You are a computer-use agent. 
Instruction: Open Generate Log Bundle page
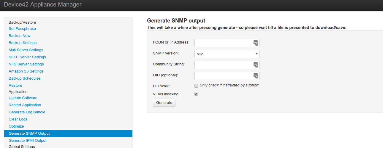pyautogui.click(x=27, y=112)
